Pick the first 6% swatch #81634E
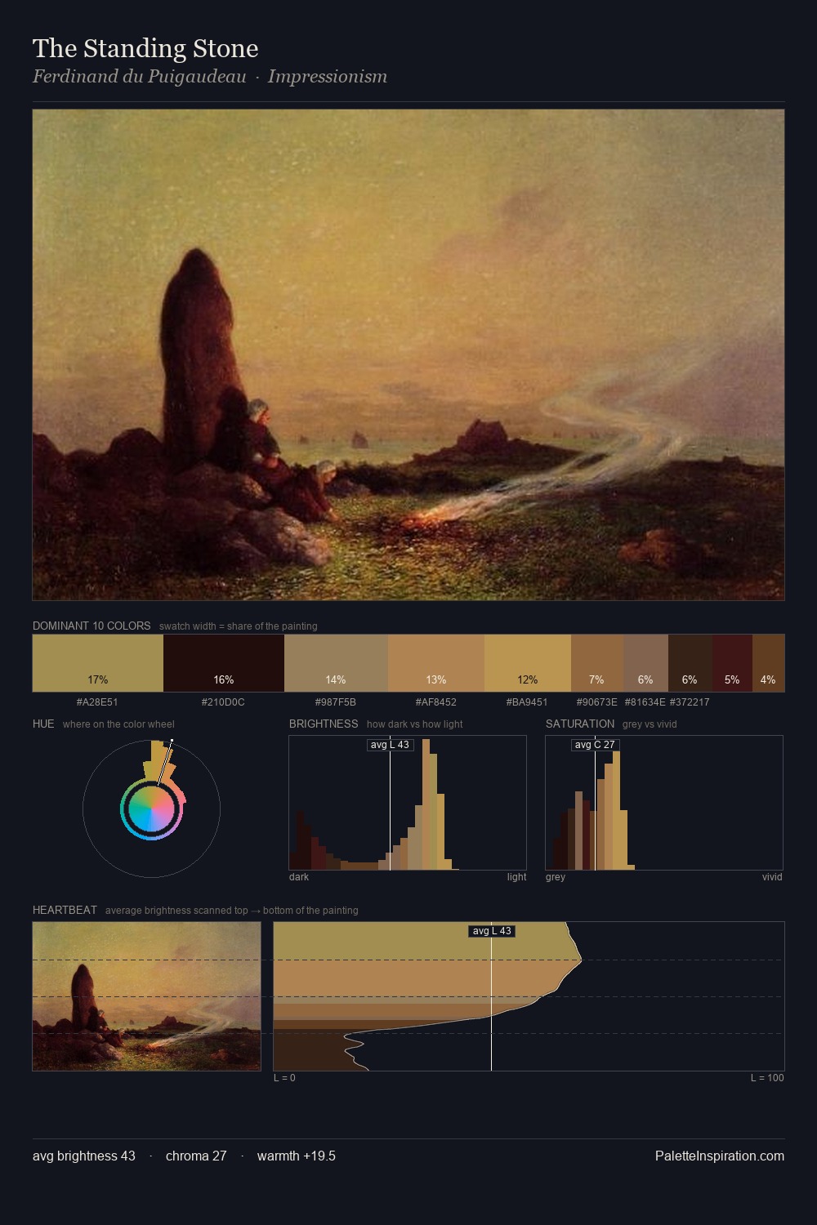The width and height of the screenshot is (817, 1225). [645, 663]
